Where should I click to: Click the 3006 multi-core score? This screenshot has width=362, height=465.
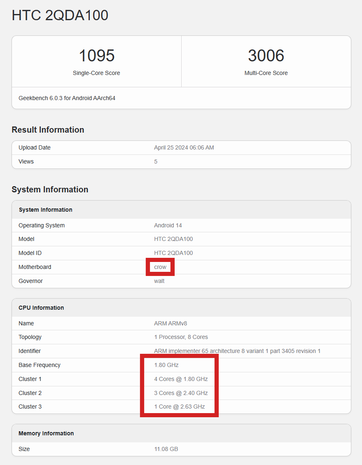coord(266,56)
